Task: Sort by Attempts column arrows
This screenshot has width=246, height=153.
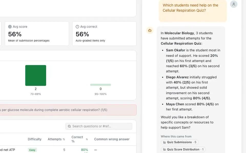Action: [64, 139]
